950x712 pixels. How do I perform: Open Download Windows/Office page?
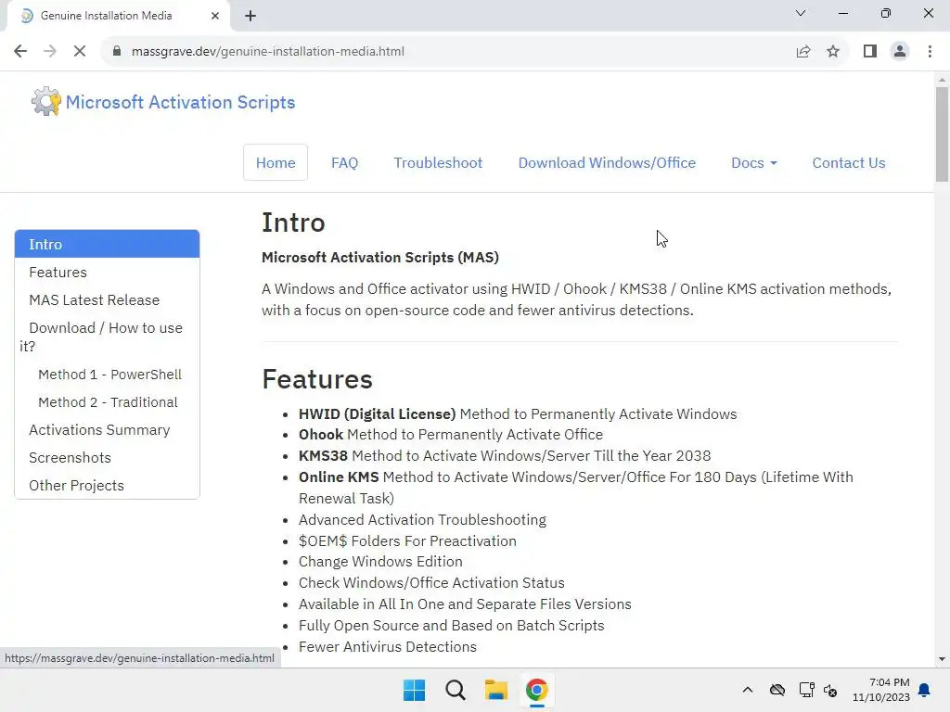pyautogui.click(x=607, y=162)
